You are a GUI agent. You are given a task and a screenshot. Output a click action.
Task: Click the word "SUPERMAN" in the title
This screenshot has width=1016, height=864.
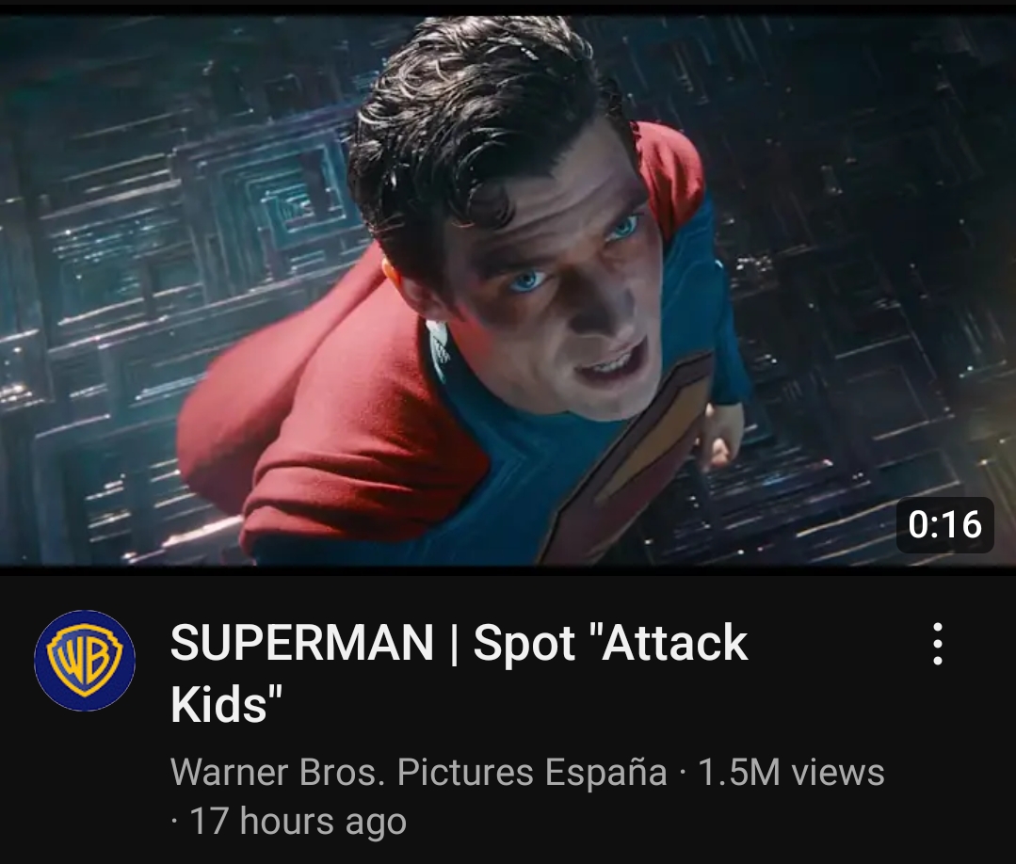coord(302,643)
